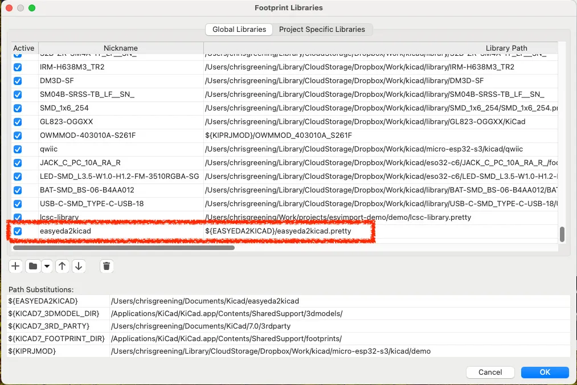The height and width of the screenshot is (385, 577).
Task: Delete the selected library with the trash icon
Action: pos(107,266)
